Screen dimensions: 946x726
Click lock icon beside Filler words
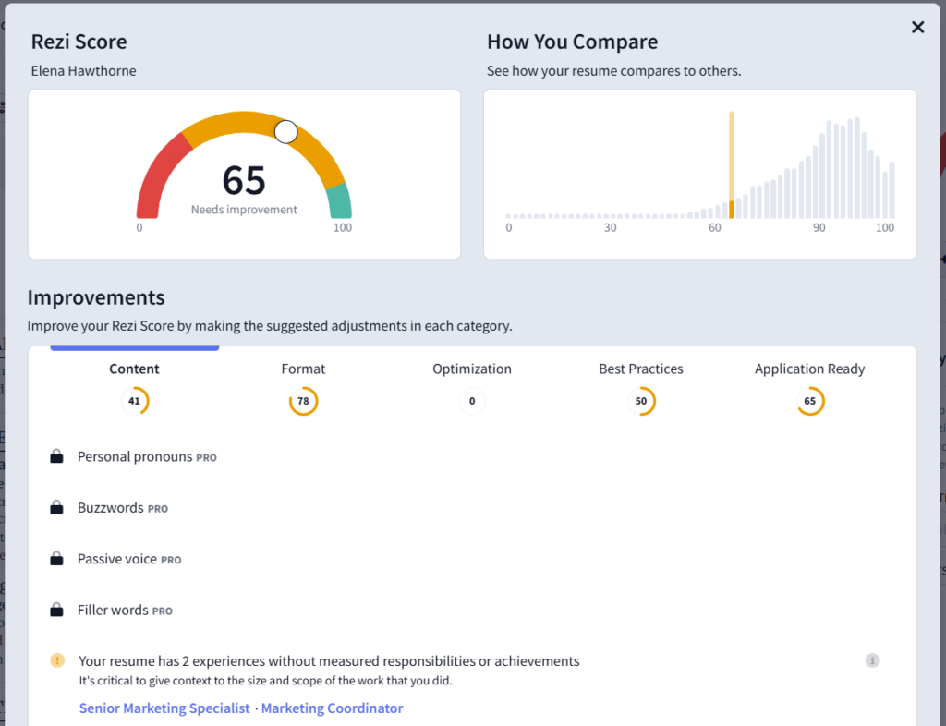(56, 610)
